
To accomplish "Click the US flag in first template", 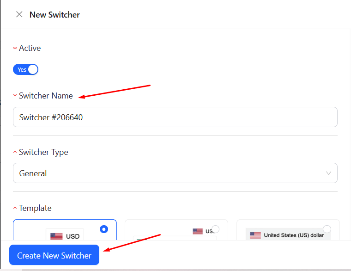I will [56, 236].
